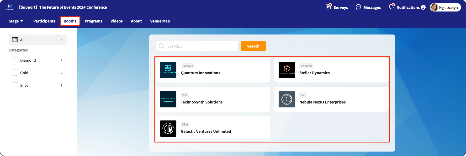This screenshot has height=156, width=466.
Task: Click the TechnoSynth Solutions booth name
Action: [x=202, y=102]
